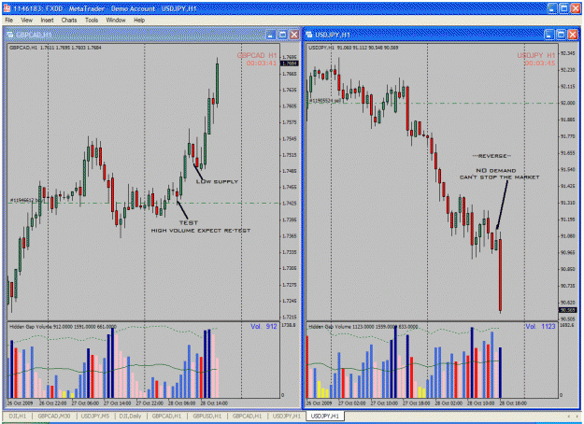The image size is (584, 424).
Task: Click the '--REVERSE--' annotation on USDJPY chart
Action: (x=491, y=156)
